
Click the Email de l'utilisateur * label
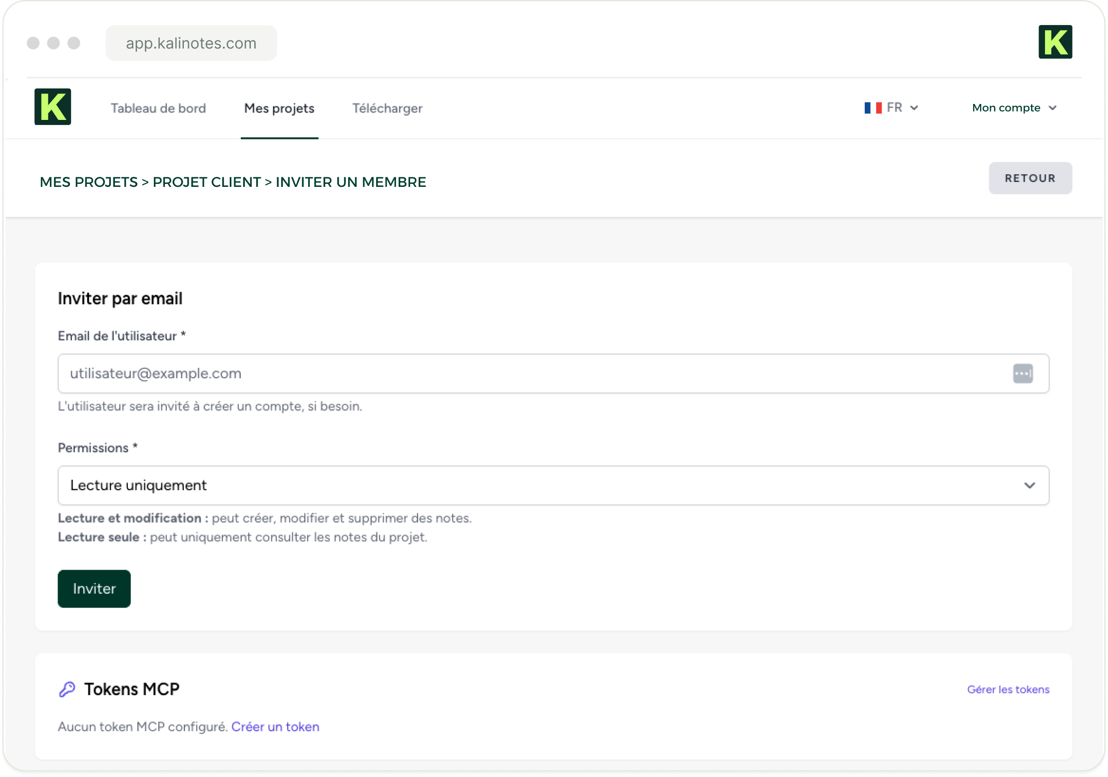pyautogui.click(x=122, y=336)
